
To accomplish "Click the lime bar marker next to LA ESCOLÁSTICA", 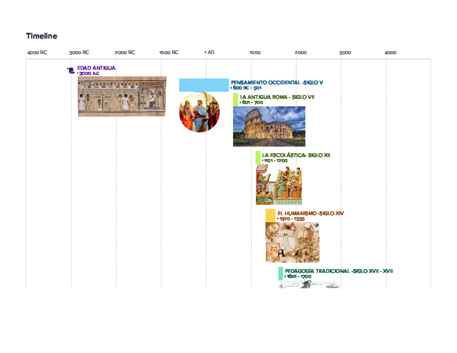I will (x=258, y=157).
